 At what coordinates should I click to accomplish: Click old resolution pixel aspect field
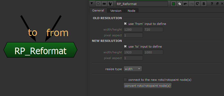pos(133,35)
